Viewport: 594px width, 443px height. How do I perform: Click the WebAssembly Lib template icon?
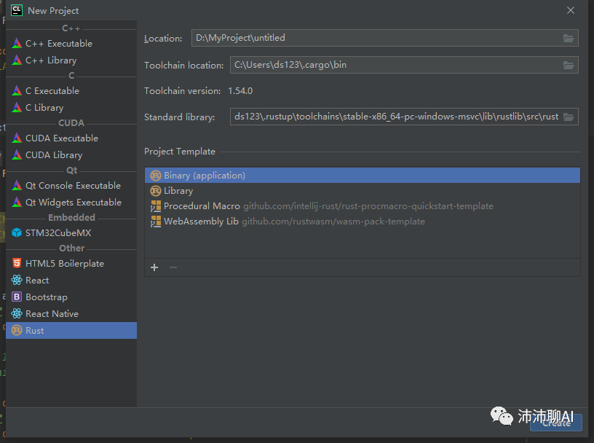[x=156, y=221]
